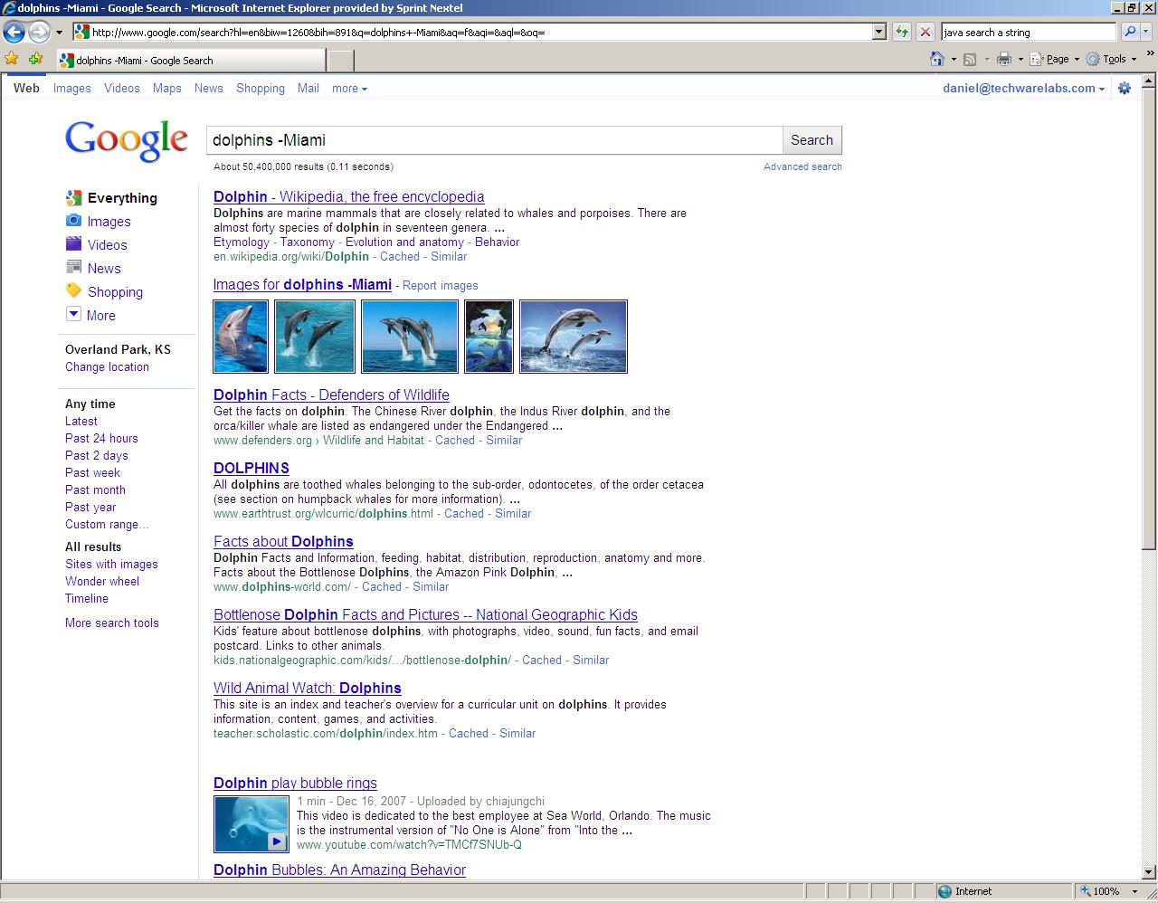
Task: Expand the 'more' dropdown in top navigation
Action: pyautogui.click(x=349, y=89)
